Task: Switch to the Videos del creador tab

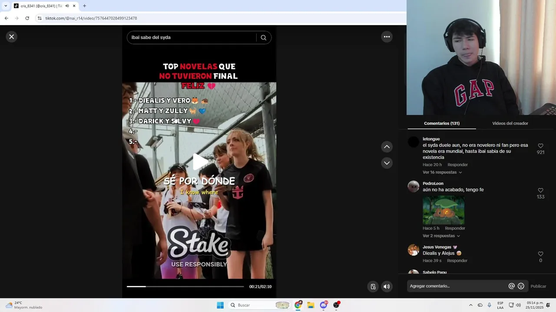Action: (x=510, y=123)
